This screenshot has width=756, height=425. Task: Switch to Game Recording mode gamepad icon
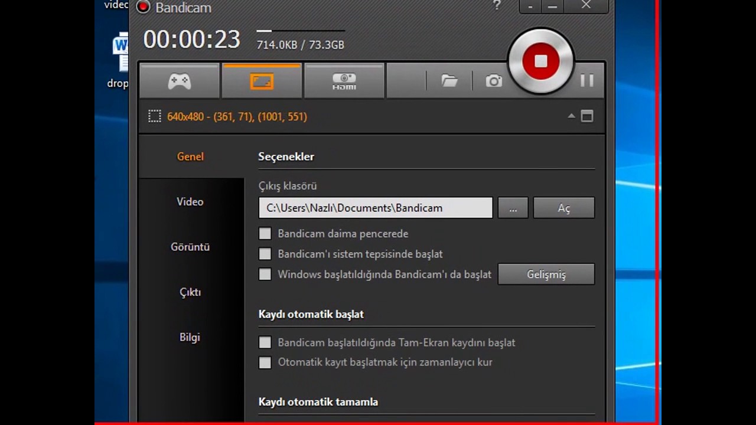coord(179,81)
